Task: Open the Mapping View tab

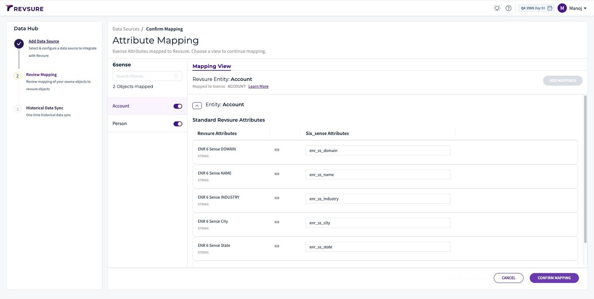Action: click(x=212, y=66)
